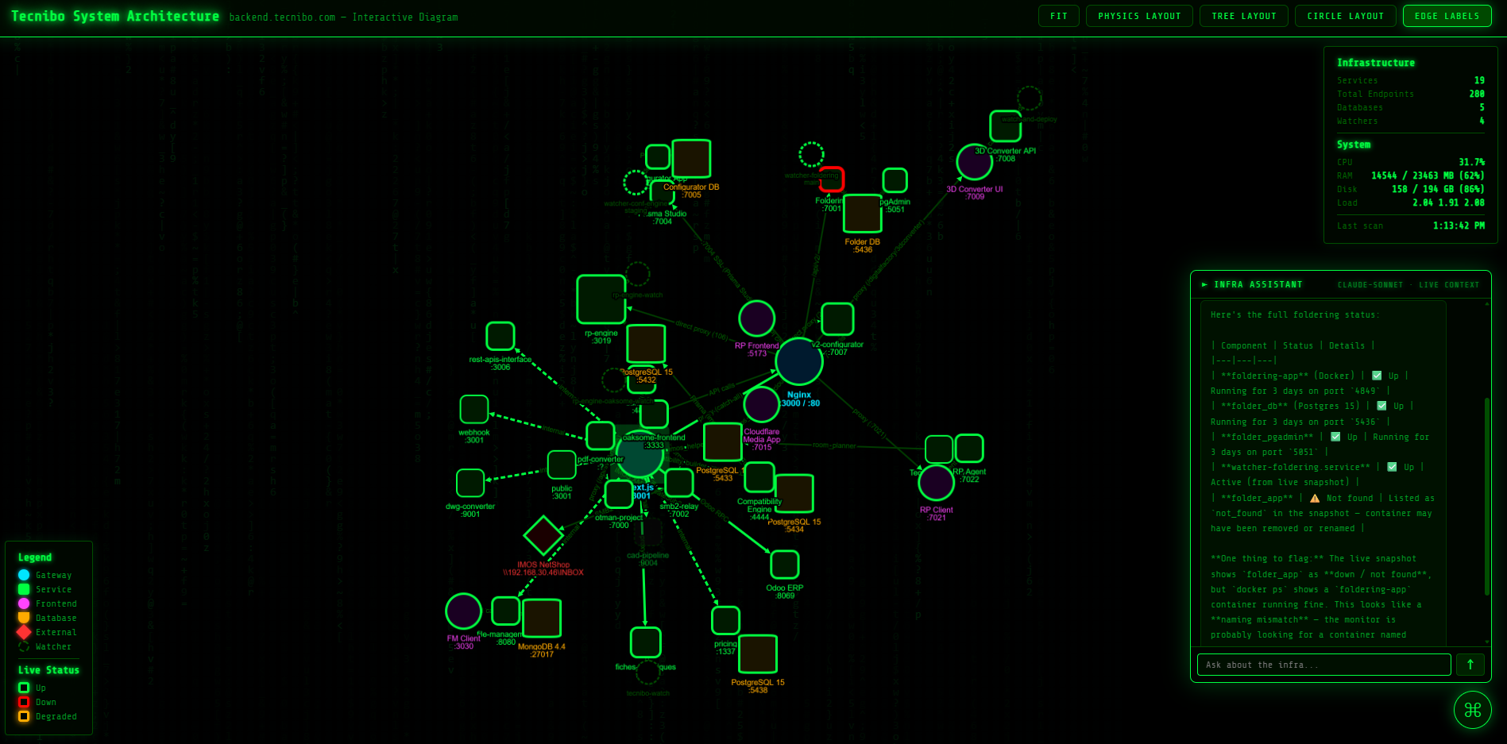Select the IMOS NetShop external node
This screenshot has width=1507, height=744.
tap(543, 536)
